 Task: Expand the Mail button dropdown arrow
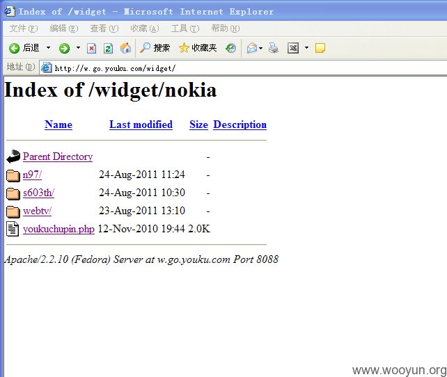point(260,48)
